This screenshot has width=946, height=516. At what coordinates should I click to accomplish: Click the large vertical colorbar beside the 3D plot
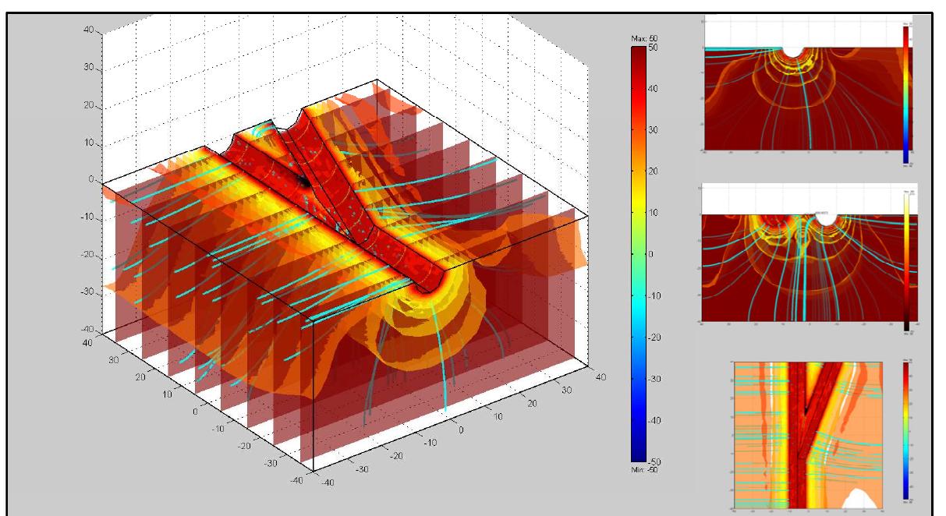click(x=637, y=254)
